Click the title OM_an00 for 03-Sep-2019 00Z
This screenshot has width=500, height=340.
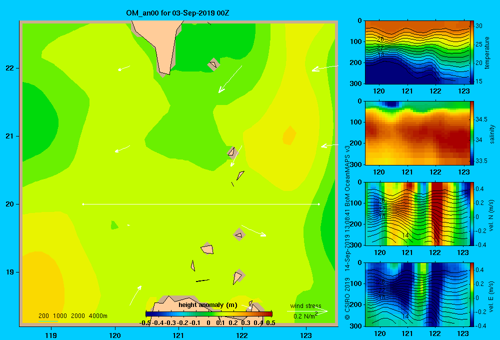(x=177, y=13)
